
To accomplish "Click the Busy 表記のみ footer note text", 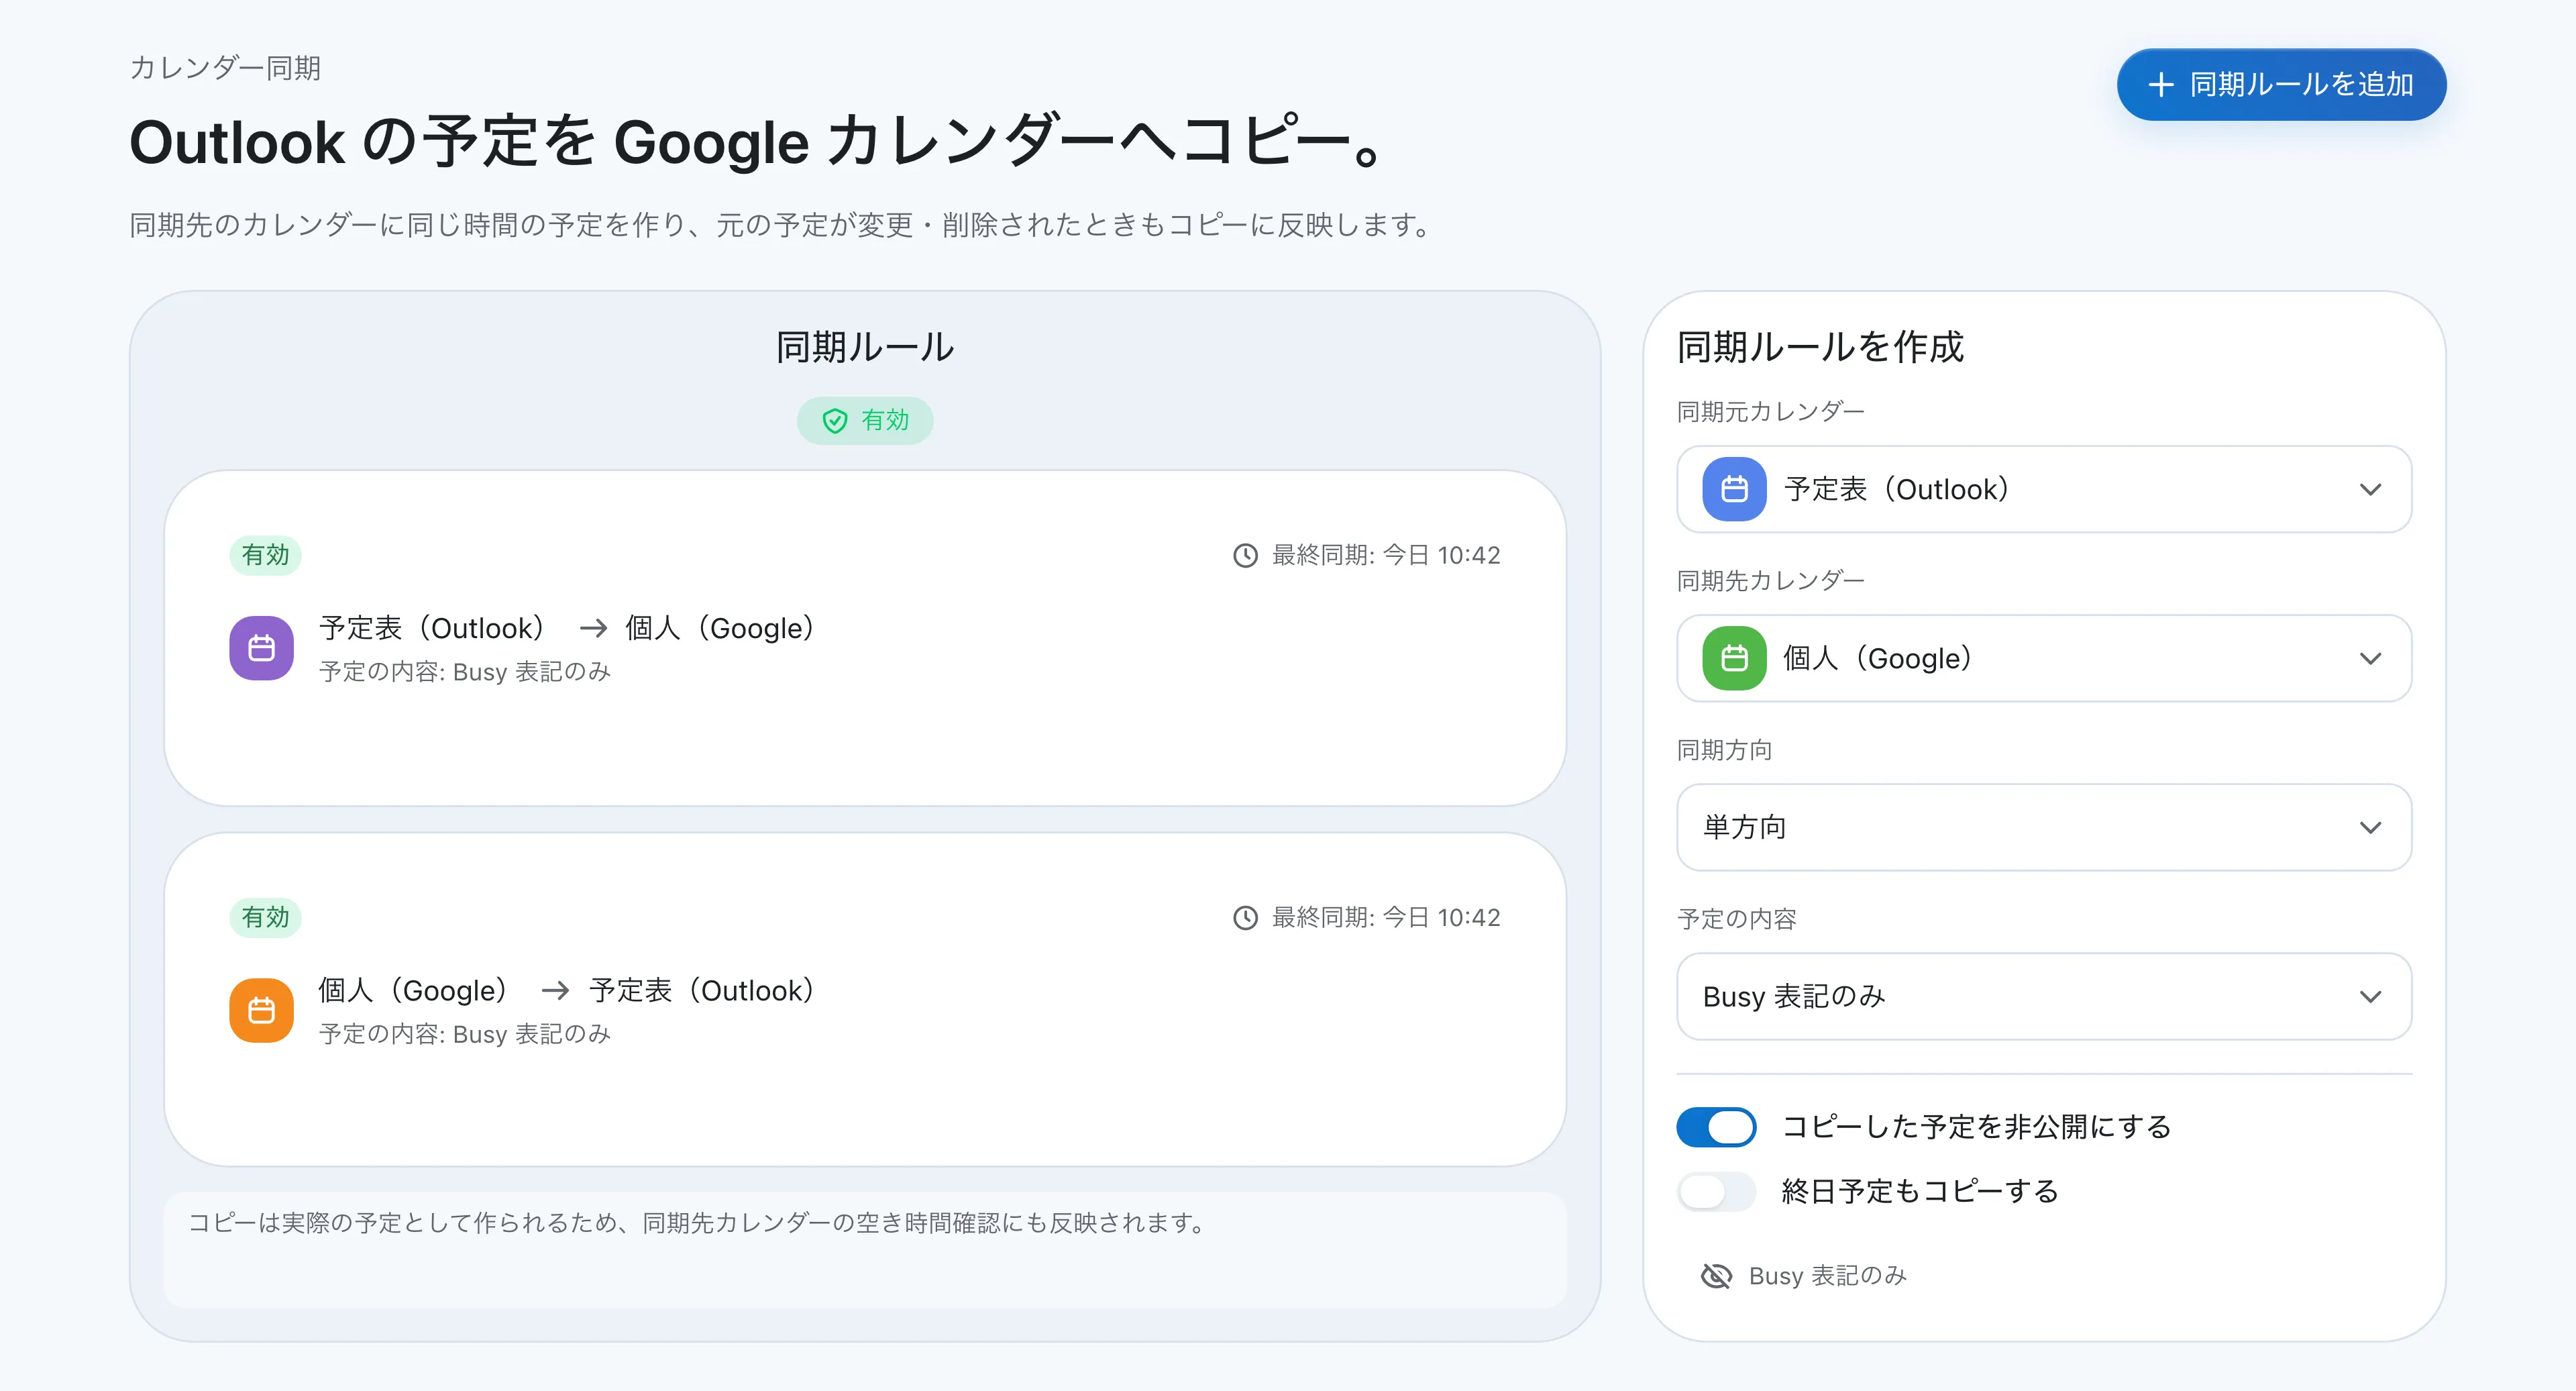I will 1827,1276.
